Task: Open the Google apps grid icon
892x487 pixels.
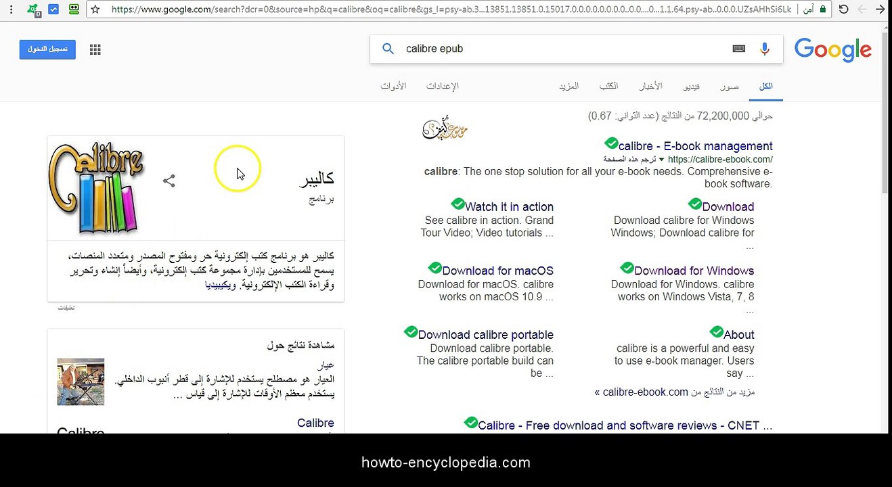Action: [x=95, y=49]
